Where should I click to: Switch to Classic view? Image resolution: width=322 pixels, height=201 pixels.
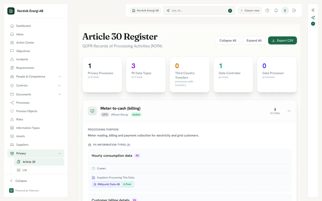point(250,11)
